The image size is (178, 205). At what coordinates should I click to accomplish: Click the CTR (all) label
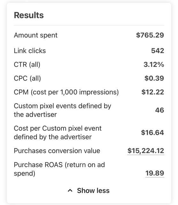(27, 65)
